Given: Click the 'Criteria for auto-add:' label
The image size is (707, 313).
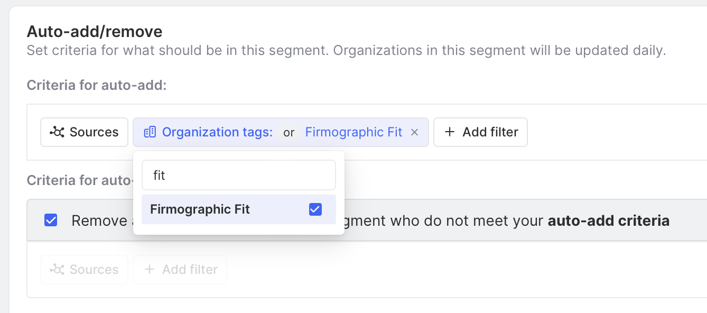Looking at the screenshot, I should coord(97,85).
